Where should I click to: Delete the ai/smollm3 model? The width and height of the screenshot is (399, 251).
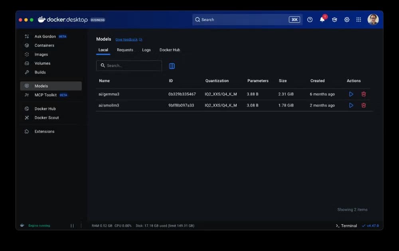pyautogui.click(x=363, y=105)
